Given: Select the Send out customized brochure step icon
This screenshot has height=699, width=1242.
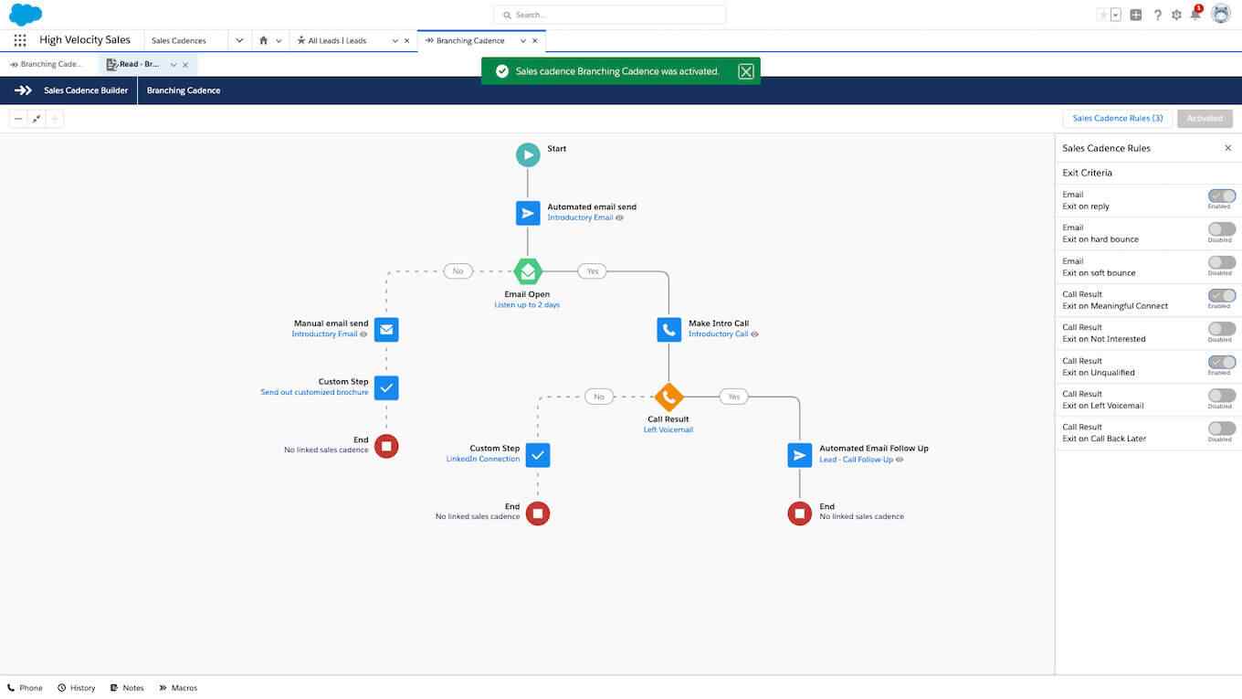Looking at the screenshot, I should 386,387.
